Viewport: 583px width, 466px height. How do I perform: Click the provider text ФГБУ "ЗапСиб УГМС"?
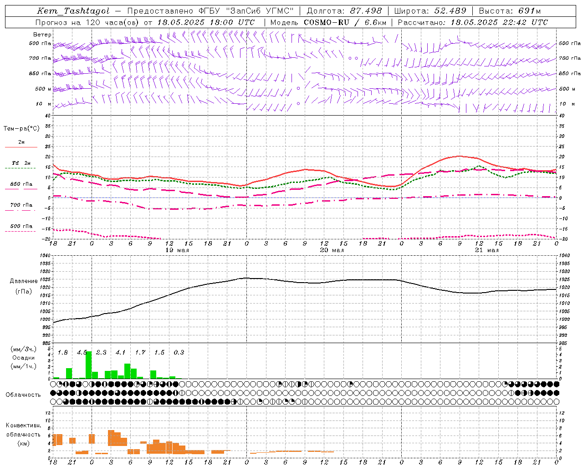[x=247, y=11]
